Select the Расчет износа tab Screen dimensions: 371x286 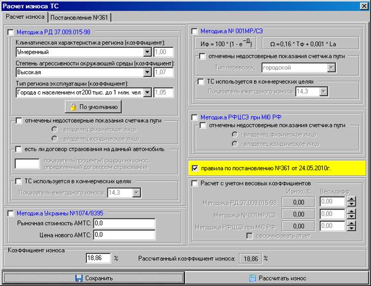(25, 17)
